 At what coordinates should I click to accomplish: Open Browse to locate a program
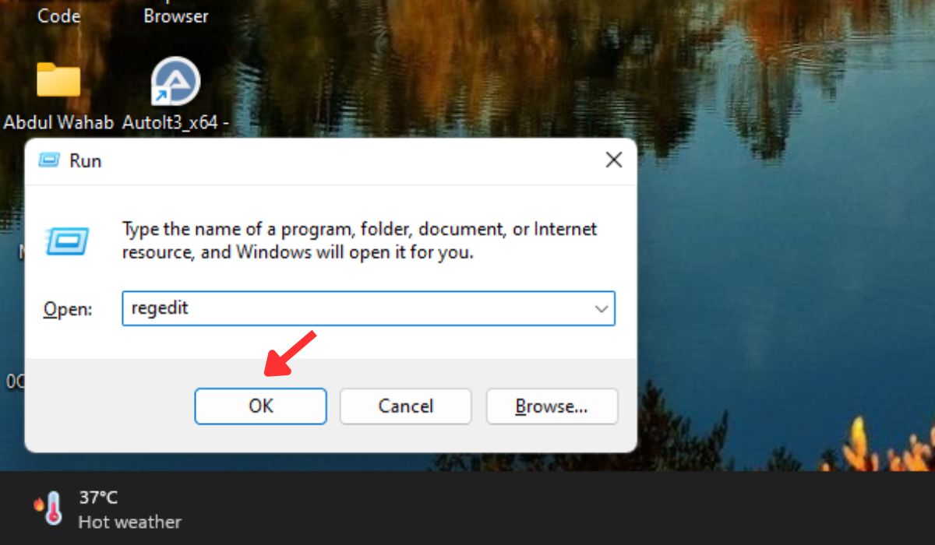[552, 406]
